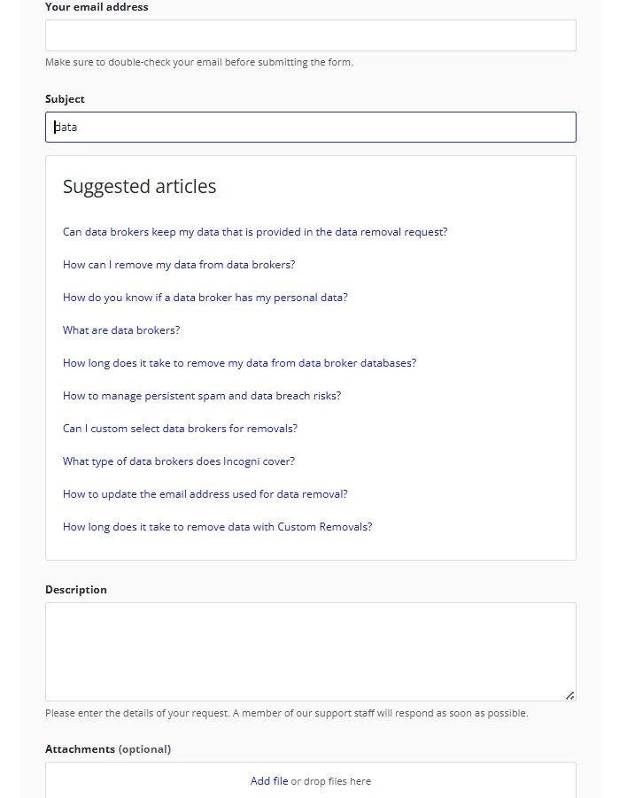Click the Description resize handle
The width and height of the screenshot is (635, 798).
[x=570, y=696]
